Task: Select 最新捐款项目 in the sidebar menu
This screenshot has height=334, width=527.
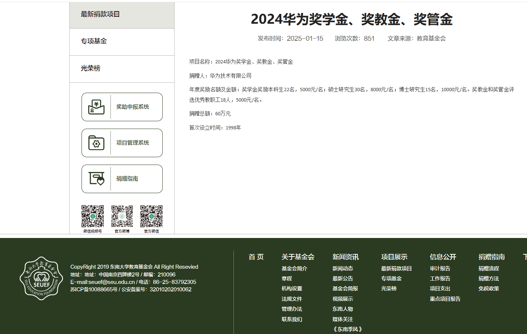Action: click(x=122, y=15)
